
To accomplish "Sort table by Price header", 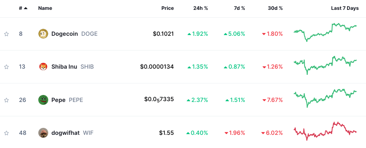I will pos(168,8).
